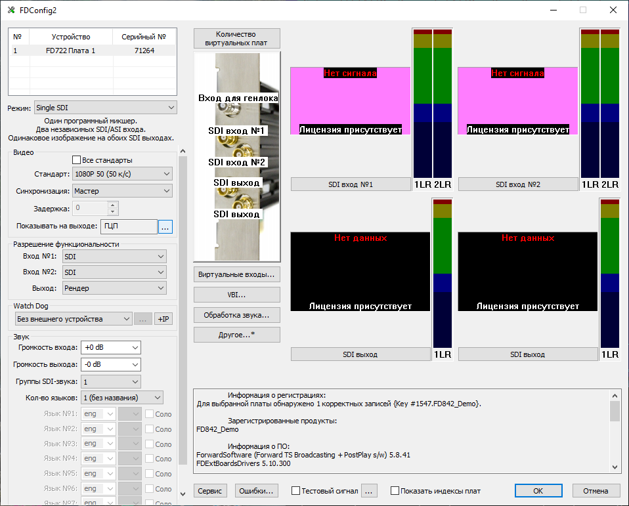Click the +IP button in Watch Dog
The image size is (629, 506).
164,319
